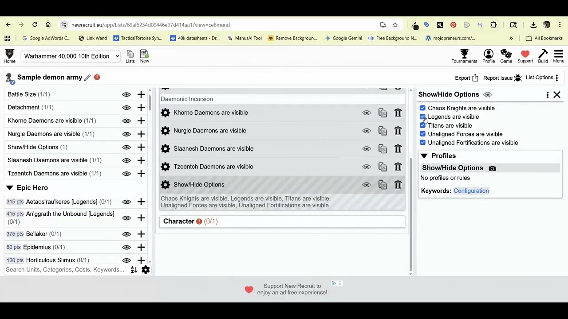Click the red error alert beside army name

point(97,77)
